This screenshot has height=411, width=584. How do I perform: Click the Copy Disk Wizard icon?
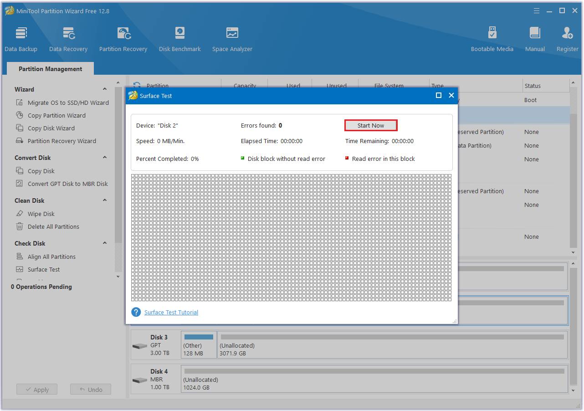[20, 128]
